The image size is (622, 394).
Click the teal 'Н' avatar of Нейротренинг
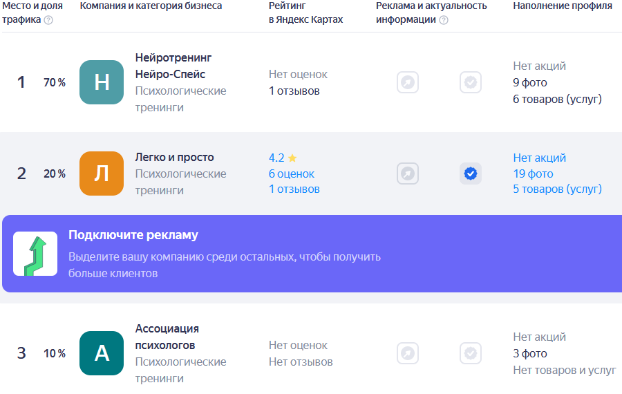tap(102, 82)
